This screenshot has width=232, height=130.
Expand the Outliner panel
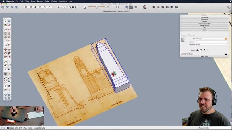tap(204, 21)
